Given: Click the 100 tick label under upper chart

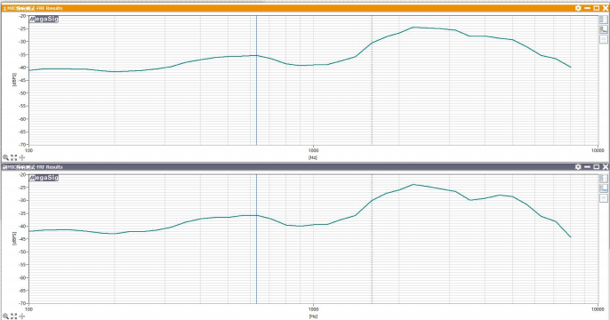Looking at the screenshot, I should tap(28, 150).
